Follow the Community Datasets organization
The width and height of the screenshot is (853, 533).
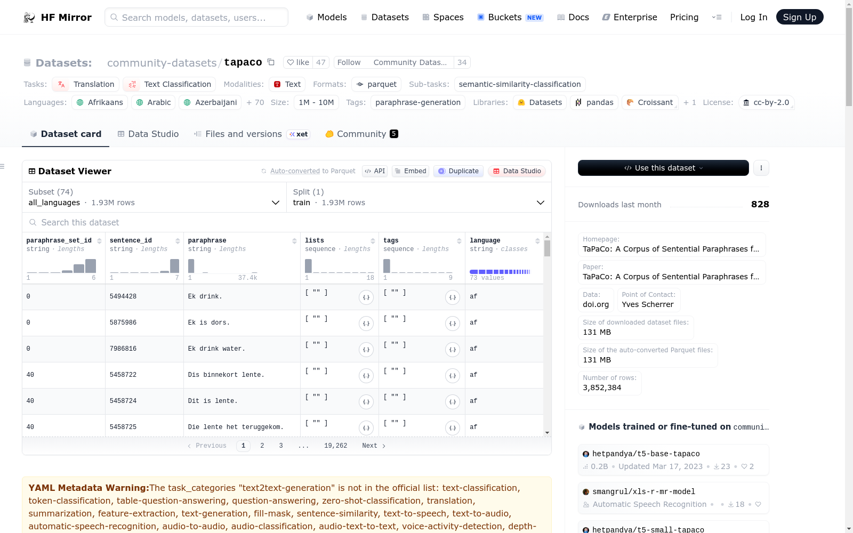(349, 62)
